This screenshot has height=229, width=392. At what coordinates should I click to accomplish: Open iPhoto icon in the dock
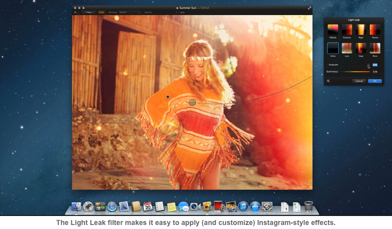pyautogui.click(x=231, y=206)
